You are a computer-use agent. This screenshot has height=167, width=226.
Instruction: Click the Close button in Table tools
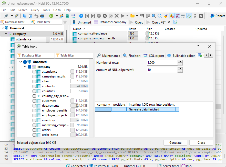point(201,143)
